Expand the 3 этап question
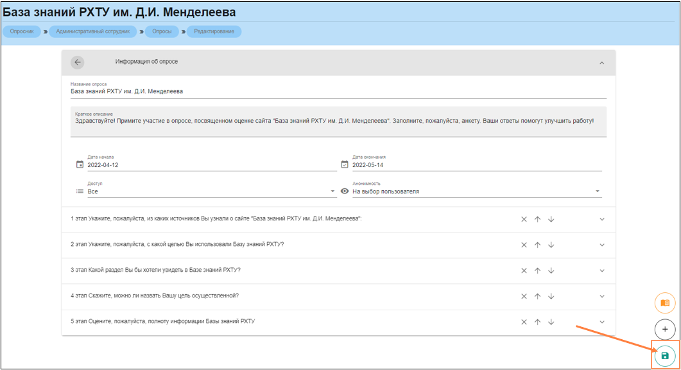This screenshot has height=370, width=681. (x=602, y=270)
